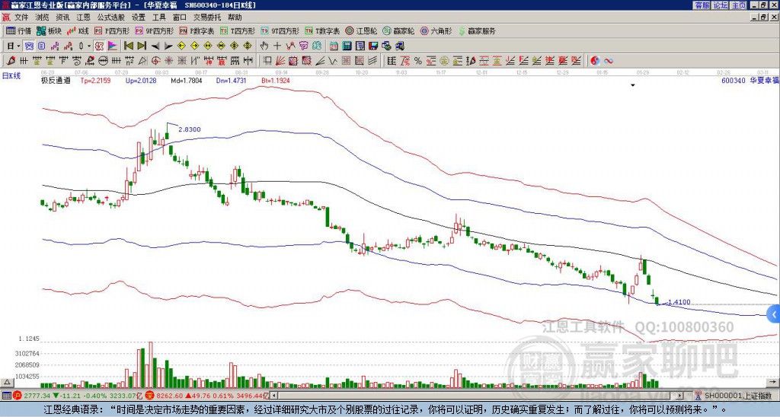Open the 浏览 menu

click(x=43, y=18)
